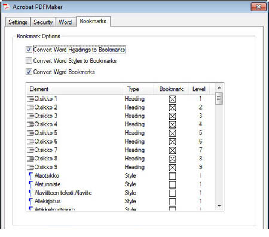The height and width of the screenshot is (237, 269).
Task: Click Style type cell for Alaotsikko
Action: [x=130, y=176]
